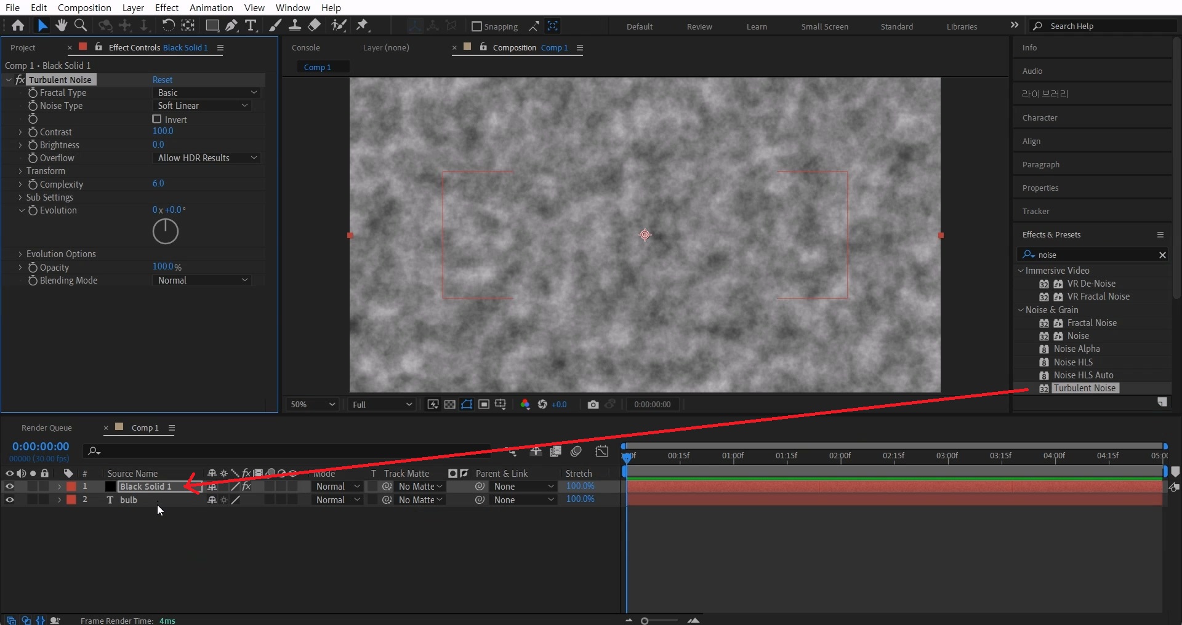Open the Full resolution dropdown

pyautogui.click(x=382, y=404)
